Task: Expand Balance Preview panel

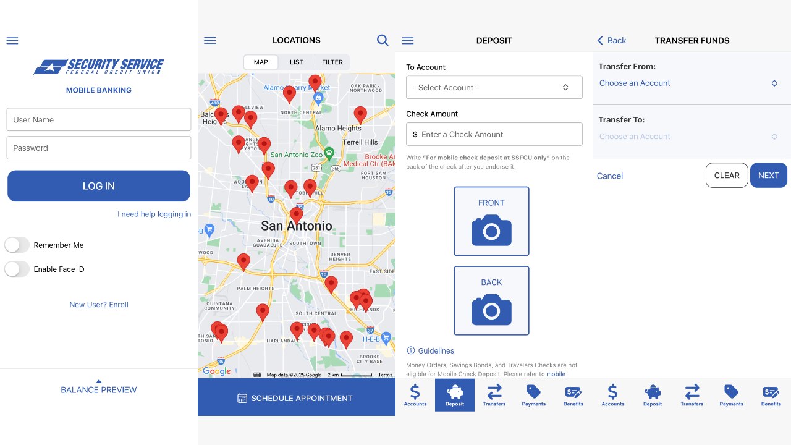Action: pyautogui.click(x=99, y=387)
